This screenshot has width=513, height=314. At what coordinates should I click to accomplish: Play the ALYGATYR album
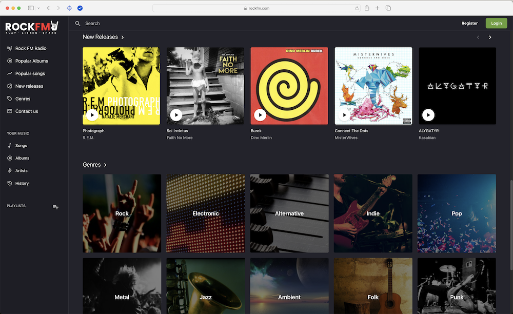(x=428, y=115)
